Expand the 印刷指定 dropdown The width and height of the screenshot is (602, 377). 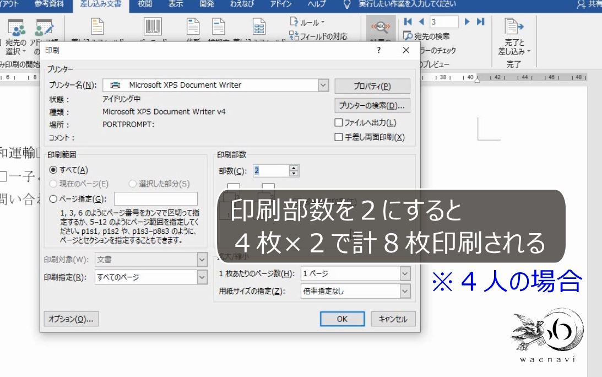pyautogui.click(x=202, y=277)
